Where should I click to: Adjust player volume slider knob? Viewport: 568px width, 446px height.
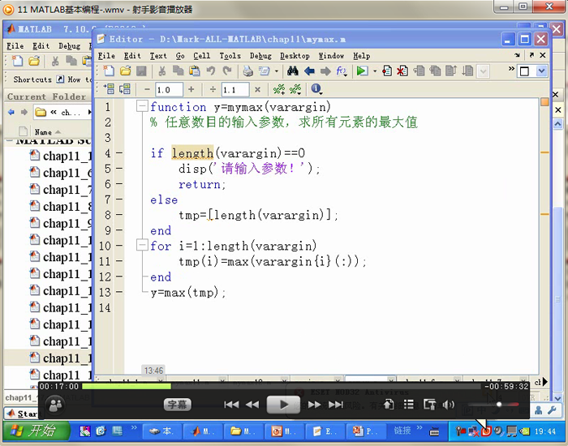(x=499, y=405)
